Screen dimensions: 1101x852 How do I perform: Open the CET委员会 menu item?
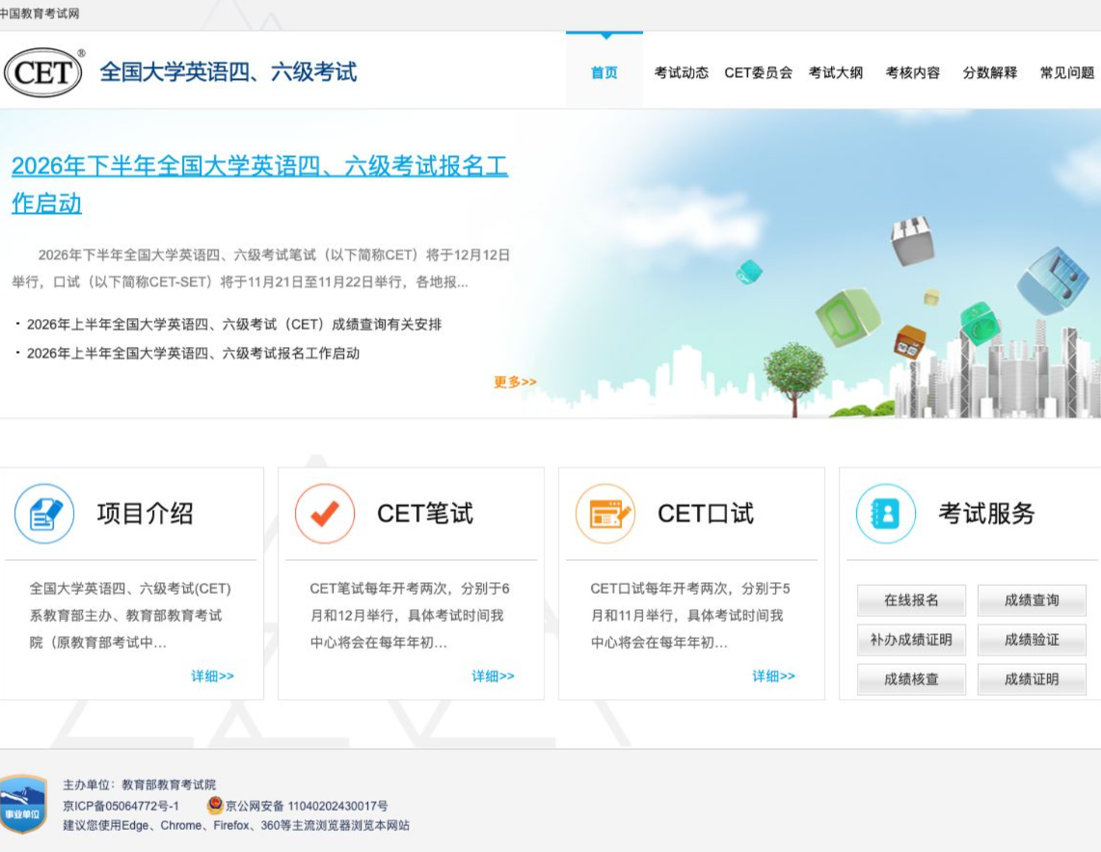[x=759, y=73]
